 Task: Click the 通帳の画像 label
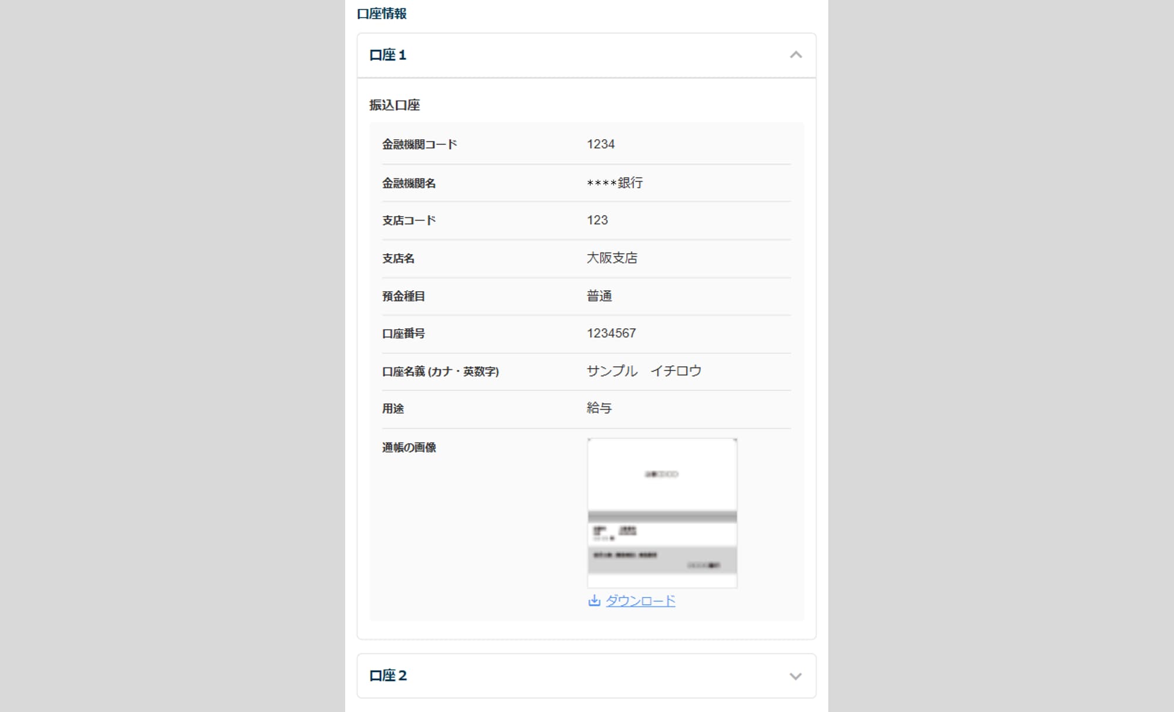click(409, 447)
